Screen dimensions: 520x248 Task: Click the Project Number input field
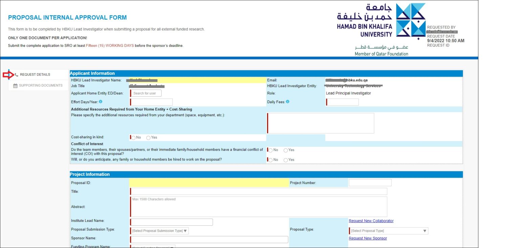(x=370, y=182)
